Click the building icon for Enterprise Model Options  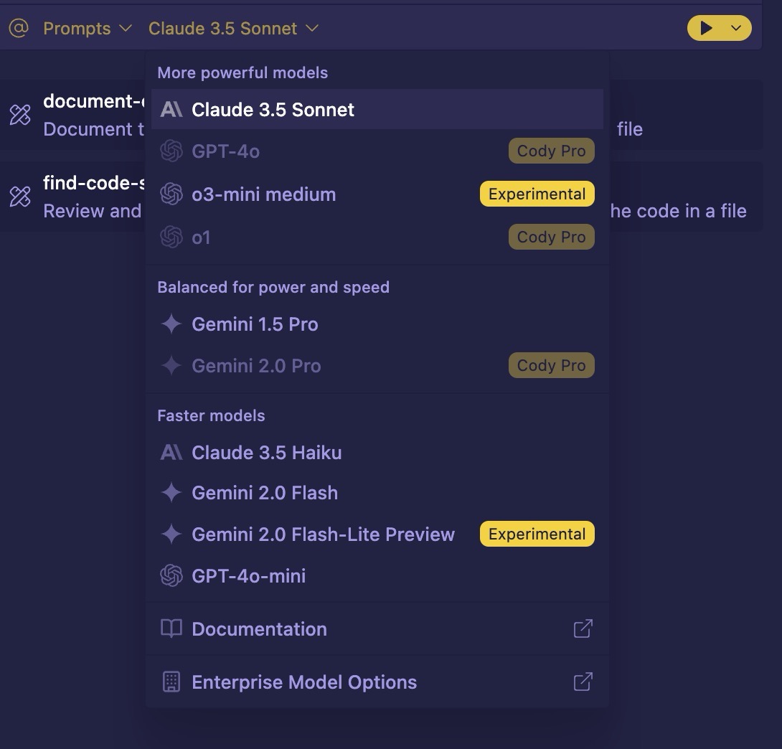pyautogui.click(x=171, y=682)
